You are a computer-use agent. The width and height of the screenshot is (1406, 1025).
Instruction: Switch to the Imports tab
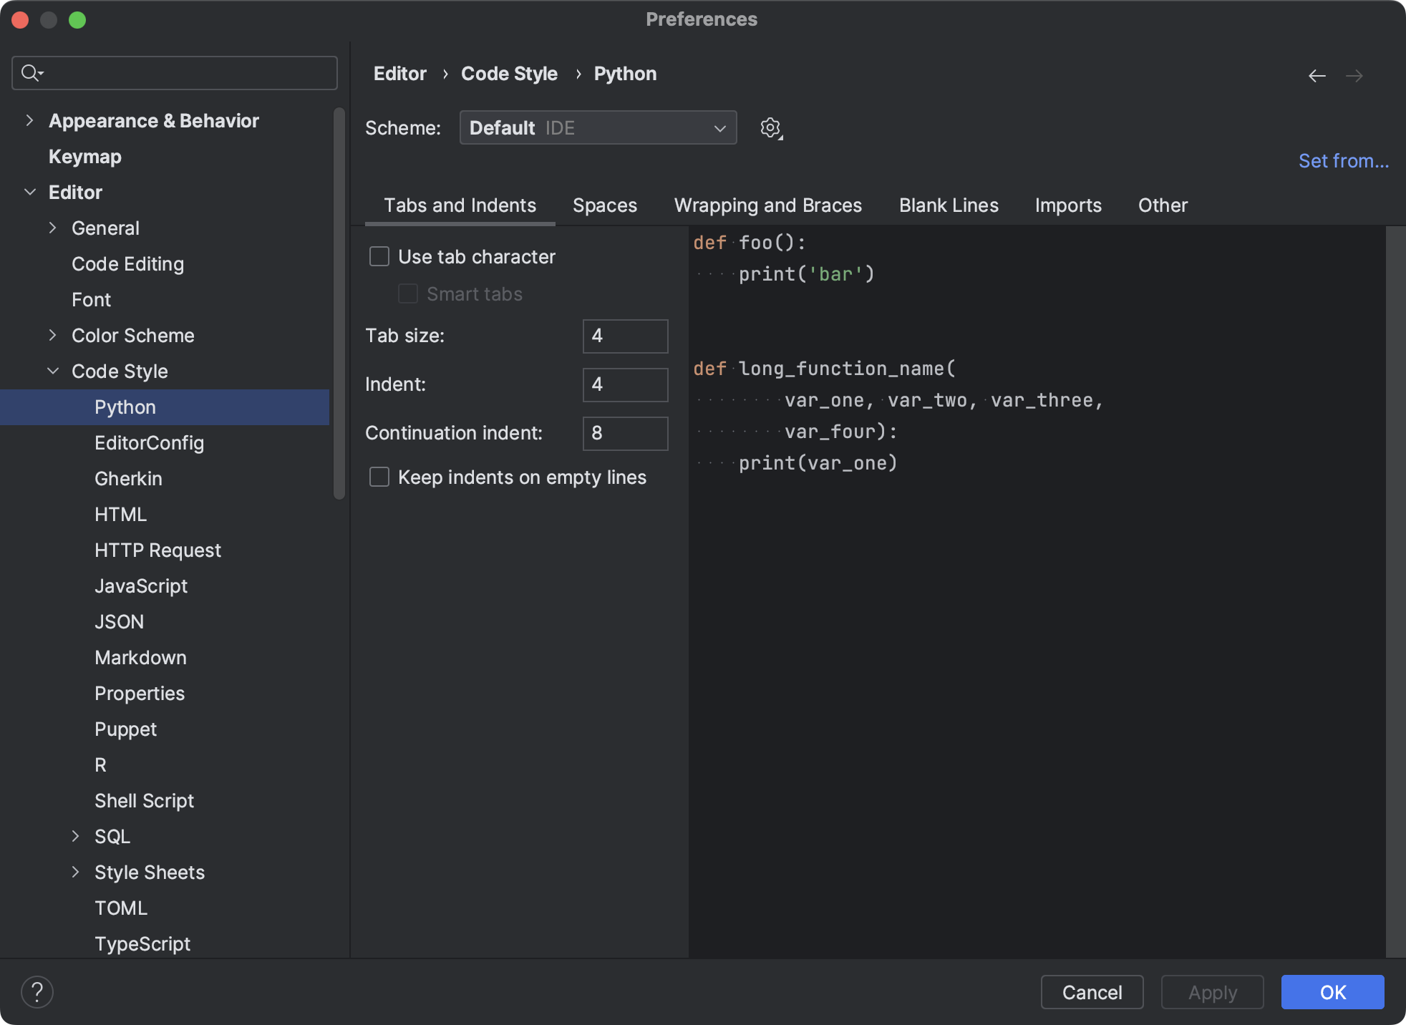[1067, 205]
